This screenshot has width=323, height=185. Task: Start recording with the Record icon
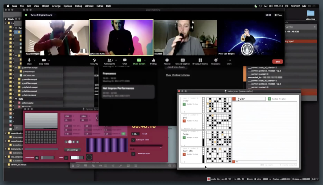tap(167, 60)
